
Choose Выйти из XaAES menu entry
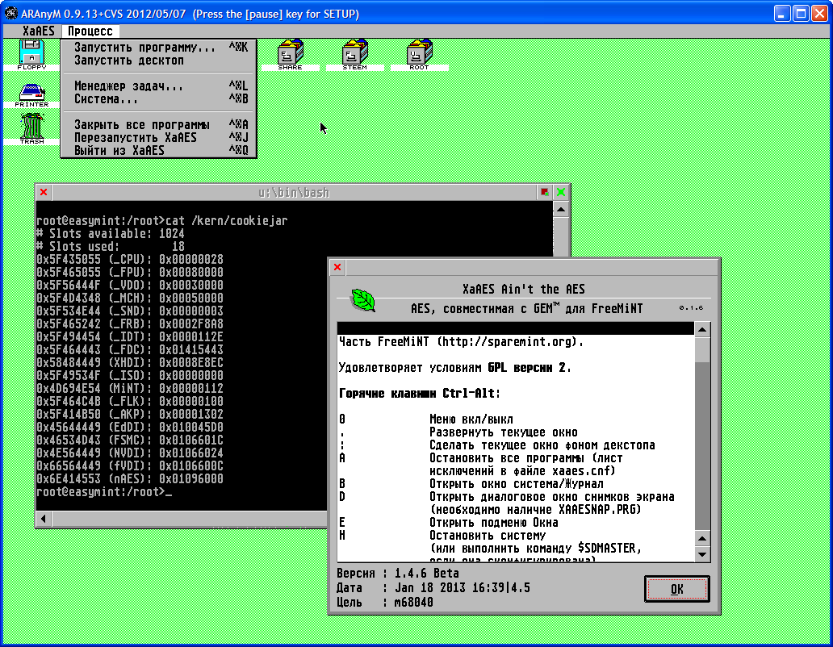(x=159, y=151)
